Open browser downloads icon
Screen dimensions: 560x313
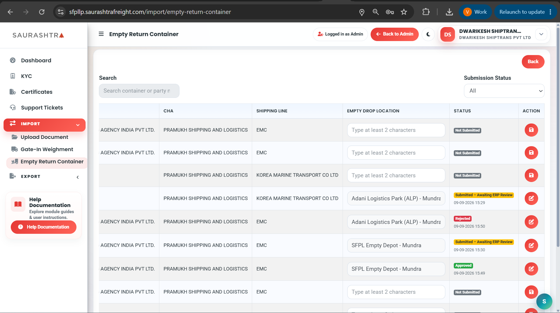(449, 12)
